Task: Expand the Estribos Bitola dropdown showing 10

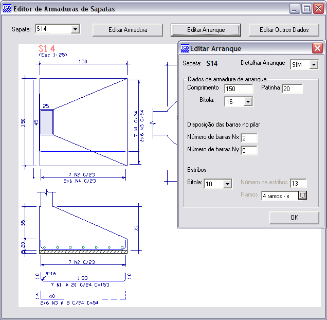Action: click(x=227, y=184)
